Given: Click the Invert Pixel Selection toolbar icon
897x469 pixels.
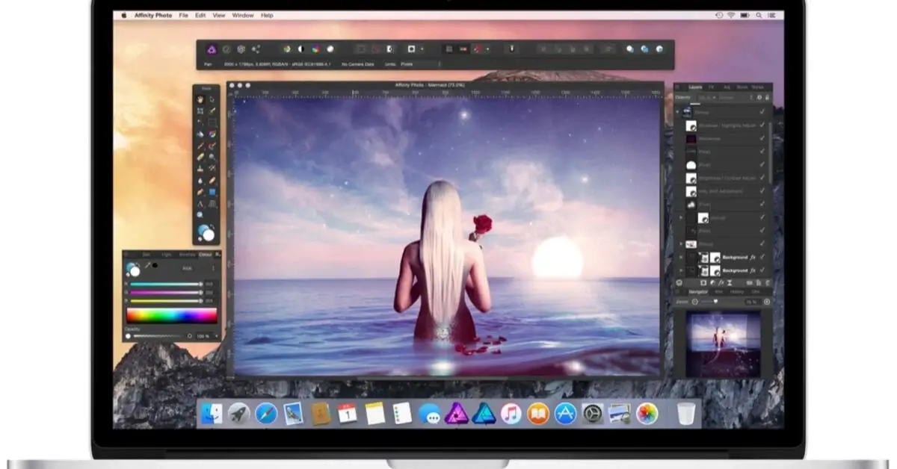Looking at the screenshot, I should tap(390, 49).
